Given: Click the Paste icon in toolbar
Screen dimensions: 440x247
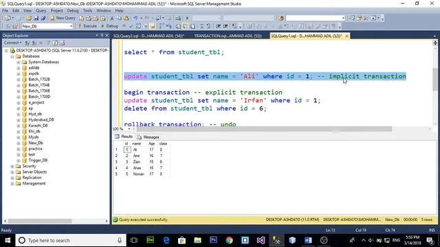Looking at the screenshot, I should [126, 19].
